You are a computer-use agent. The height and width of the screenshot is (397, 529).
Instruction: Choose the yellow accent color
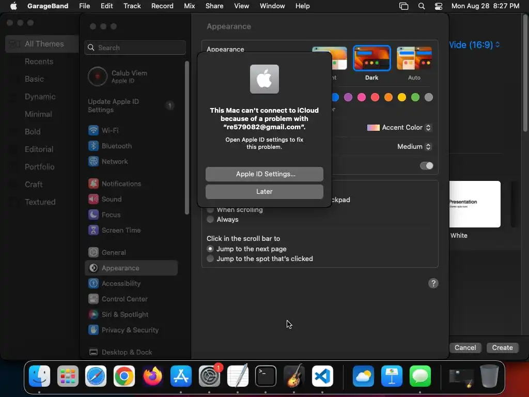401,97
